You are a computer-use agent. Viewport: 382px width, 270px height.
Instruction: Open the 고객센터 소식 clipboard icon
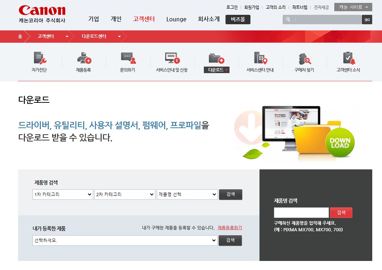pos(349,58)
